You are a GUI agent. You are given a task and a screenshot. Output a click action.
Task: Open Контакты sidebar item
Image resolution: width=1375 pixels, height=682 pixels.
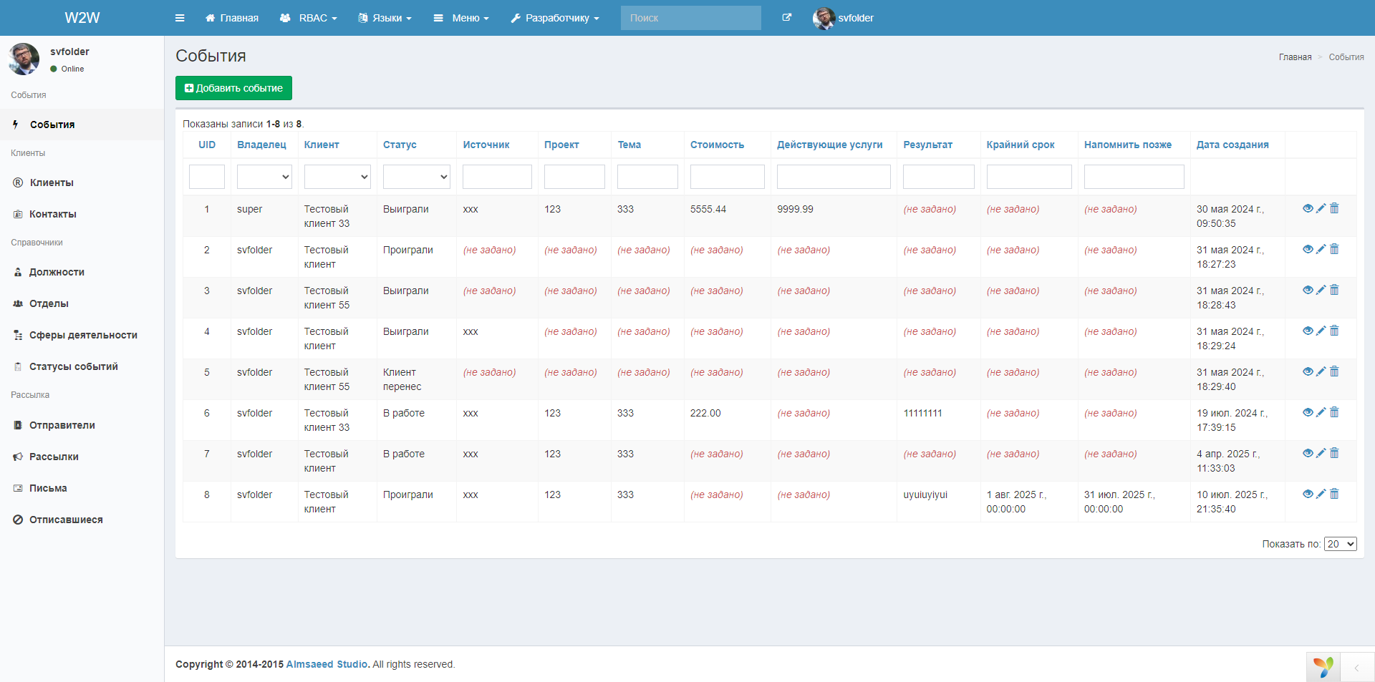click(82, 214)
